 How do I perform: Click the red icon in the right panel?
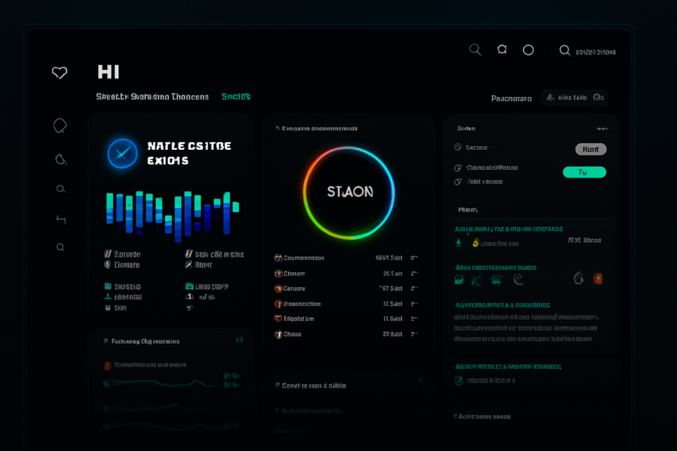pos(598,279)
